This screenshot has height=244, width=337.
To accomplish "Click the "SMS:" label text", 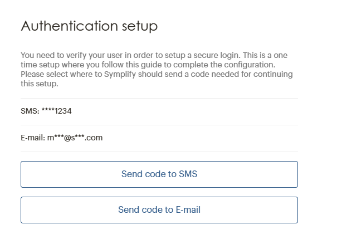I will 30,111.
